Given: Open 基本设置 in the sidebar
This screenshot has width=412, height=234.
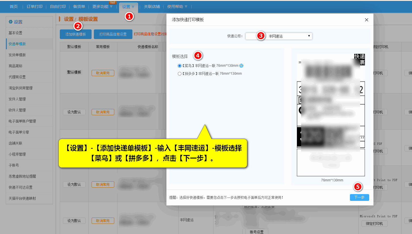Looking at the screenshot, I should tap(29, 33).
